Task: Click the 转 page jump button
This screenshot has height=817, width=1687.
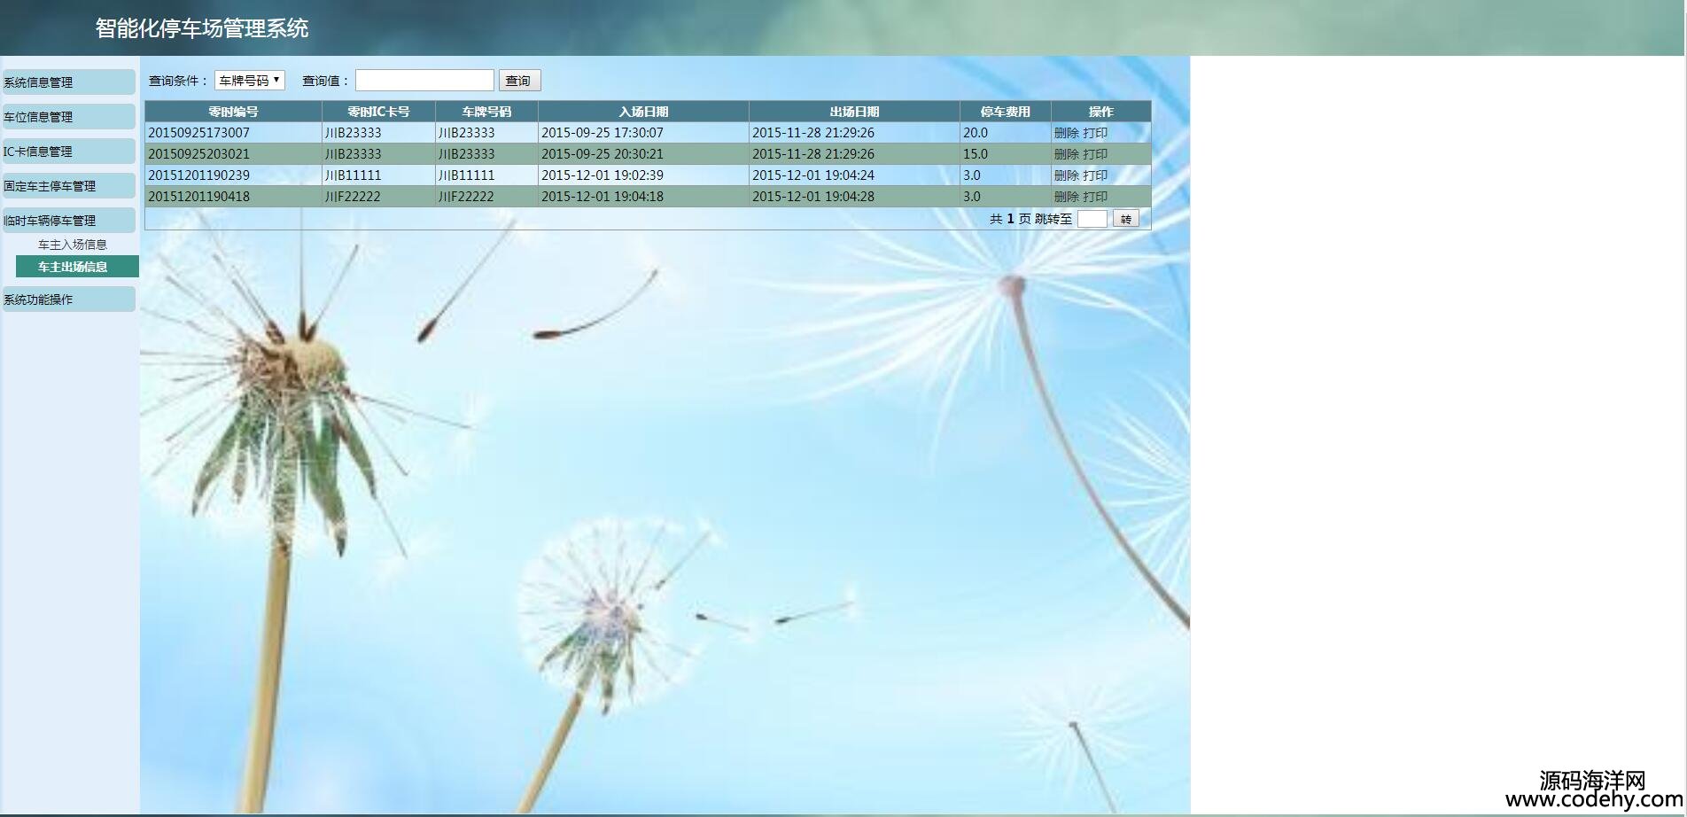Action: coord(1126,219)
